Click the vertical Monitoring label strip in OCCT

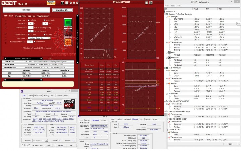(x=77, y=39)
